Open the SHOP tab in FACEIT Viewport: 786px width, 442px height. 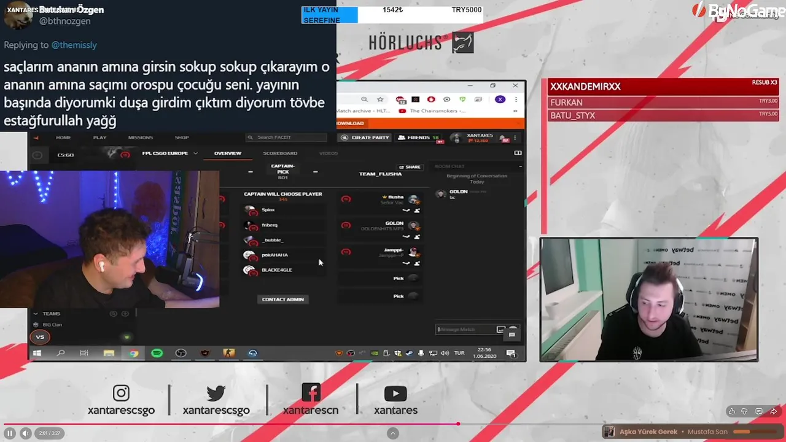pyautogui.click(x=181, y=138)
